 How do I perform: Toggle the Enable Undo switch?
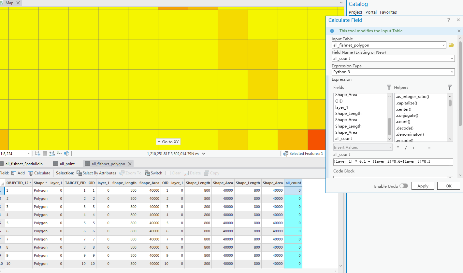(403, 186)
